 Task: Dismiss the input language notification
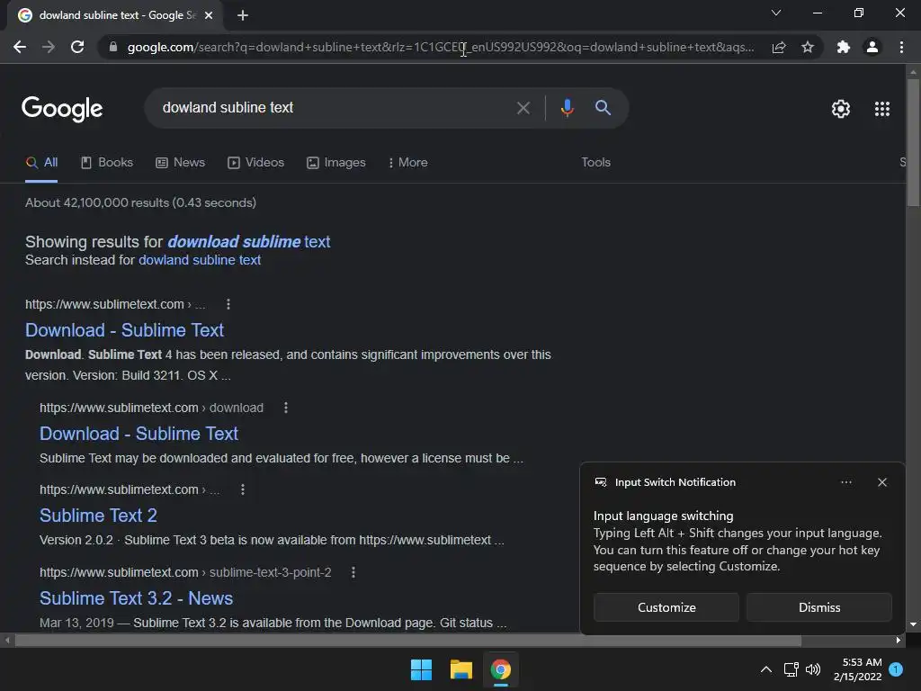pos(818,607)
